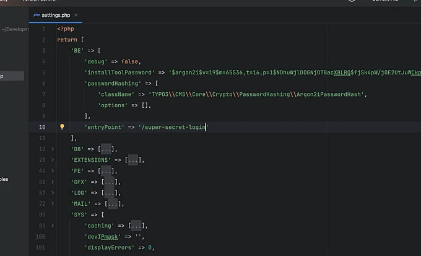421x256 pixels.
Task: Click line number 80 in the gutter
Action: coord(42,214)
